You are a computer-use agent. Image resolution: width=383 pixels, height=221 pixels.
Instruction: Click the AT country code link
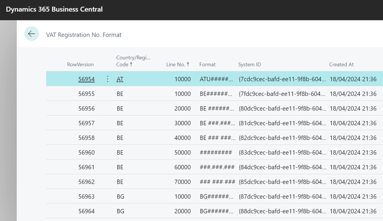(120, 79)
